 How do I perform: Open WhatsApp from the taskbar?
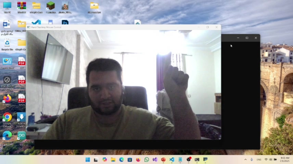click(x=146, y=160)
